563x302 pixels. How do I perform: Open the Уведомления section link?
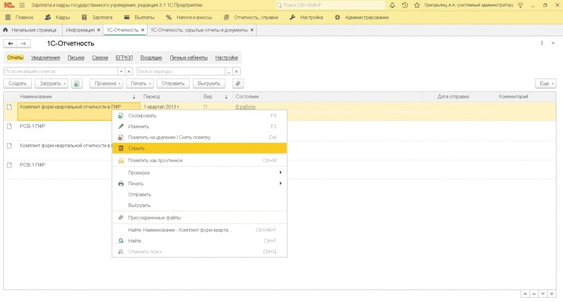pyautogui.click(x=46, y=58)
